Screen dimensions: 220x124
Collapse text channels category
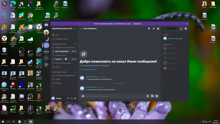pyautogui.click(x=59, y=44)
